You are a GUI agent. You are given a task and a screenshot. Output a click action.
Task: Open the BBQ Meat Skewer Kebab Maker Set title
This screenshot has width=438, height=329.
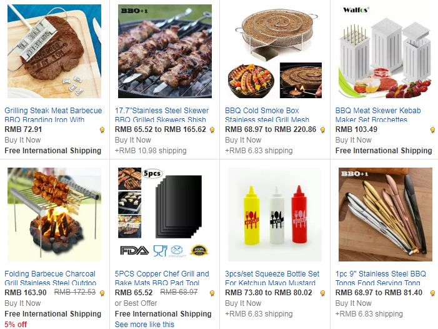378,114
